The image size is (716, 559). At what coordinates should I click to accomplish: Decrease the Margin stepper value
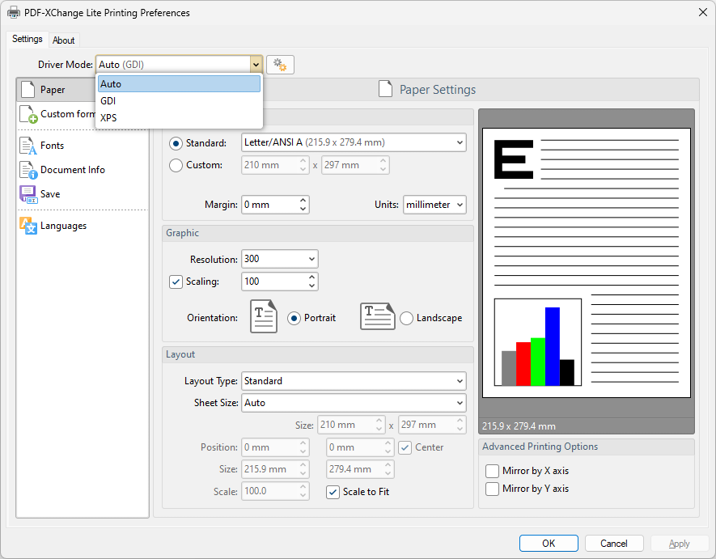(x=303, y=209)
